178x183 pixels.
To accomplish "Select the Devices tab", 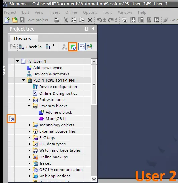I will coord(23,39).
